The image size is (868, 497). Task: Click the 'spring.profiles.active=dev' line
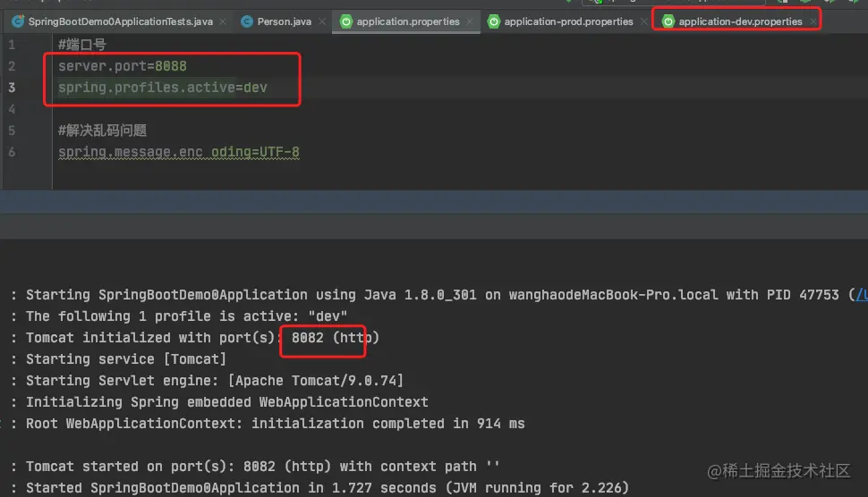tap(163, 88)
